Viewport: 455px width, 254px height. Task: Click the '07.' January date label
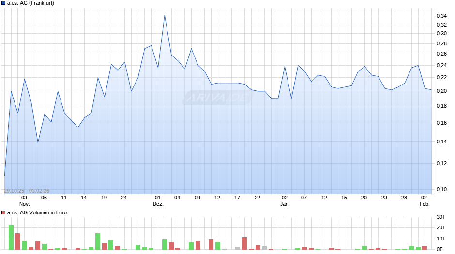click(304, 198)
